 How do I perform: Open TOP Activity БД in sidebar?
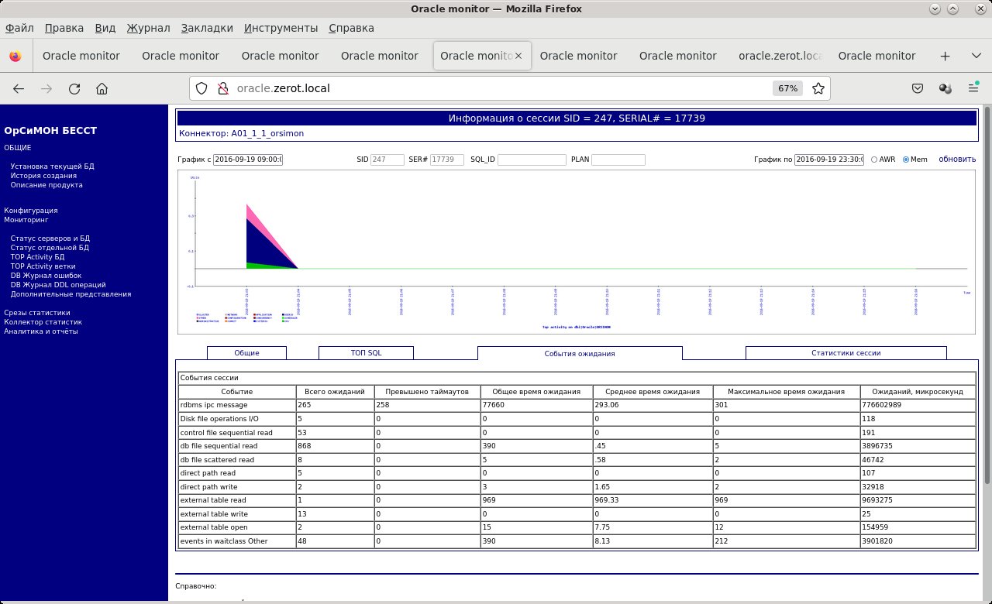coord(37,257)
